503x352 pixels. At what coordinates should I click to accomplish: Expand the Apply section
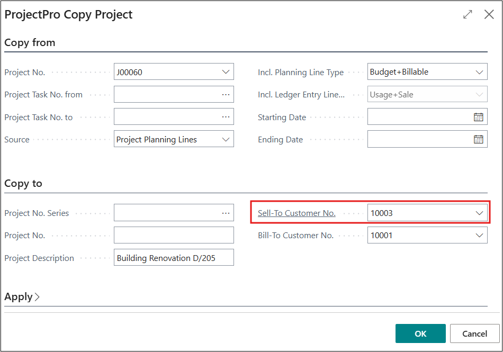point(22,297)
